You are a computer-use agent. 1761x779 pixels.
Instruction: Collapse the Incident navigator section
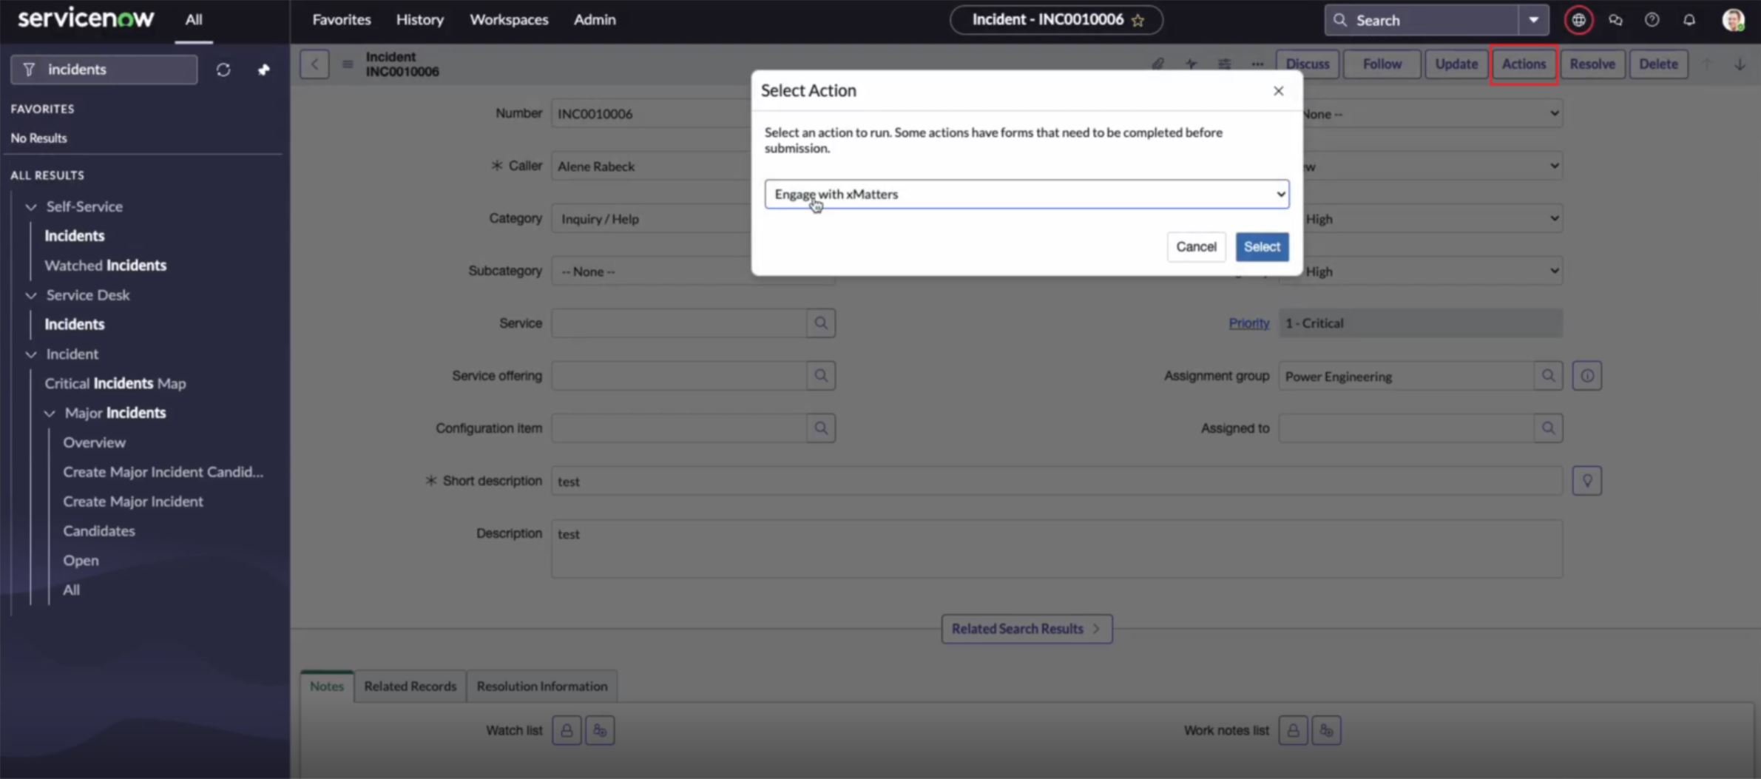pyautogui.click(x=30, y=354)
